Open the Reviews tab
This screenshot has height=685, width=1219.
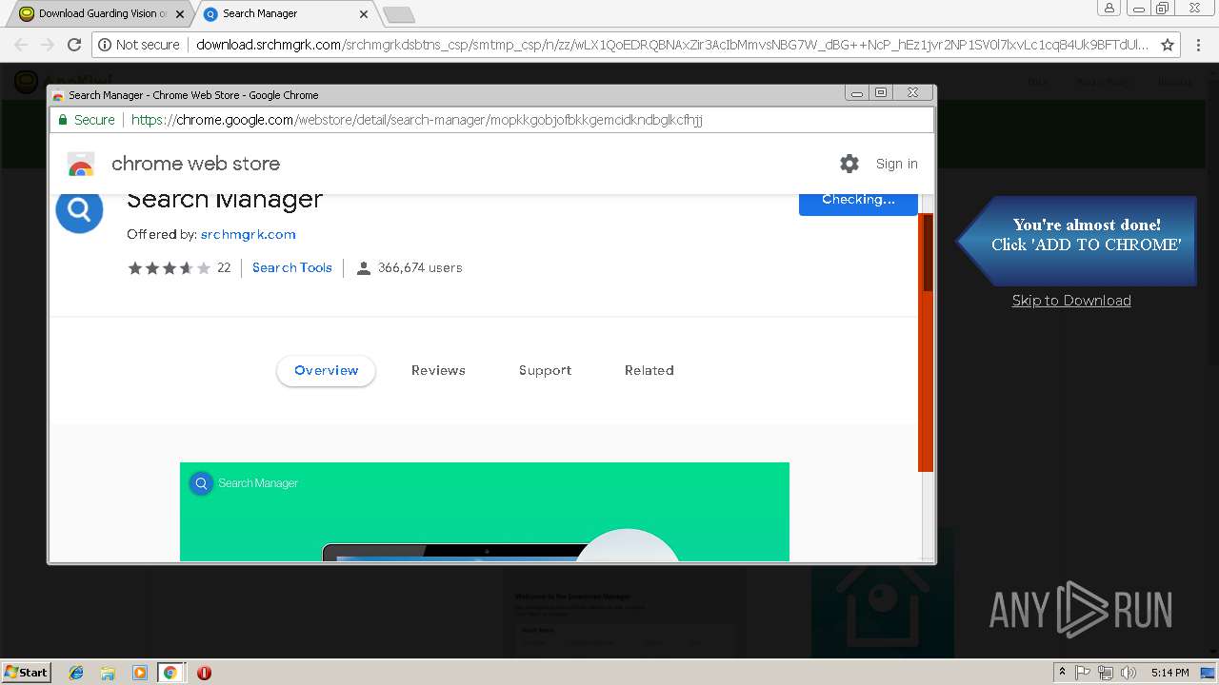pyautogui.click(x=438, y=371)
